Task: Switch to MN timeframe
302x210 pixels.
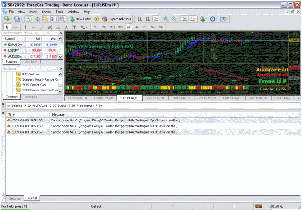Action: coord(161,27)
